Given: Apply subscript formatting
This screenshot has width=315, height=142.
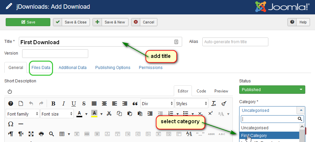Looking at the screenshot, I should pos(200,114).
